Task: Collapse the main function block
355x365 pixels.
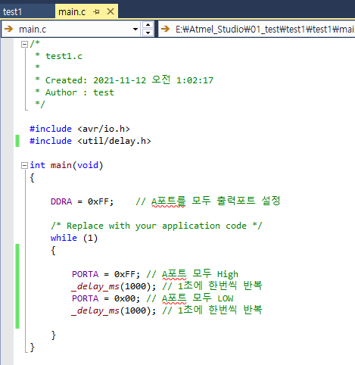Action: pos(24,166)
